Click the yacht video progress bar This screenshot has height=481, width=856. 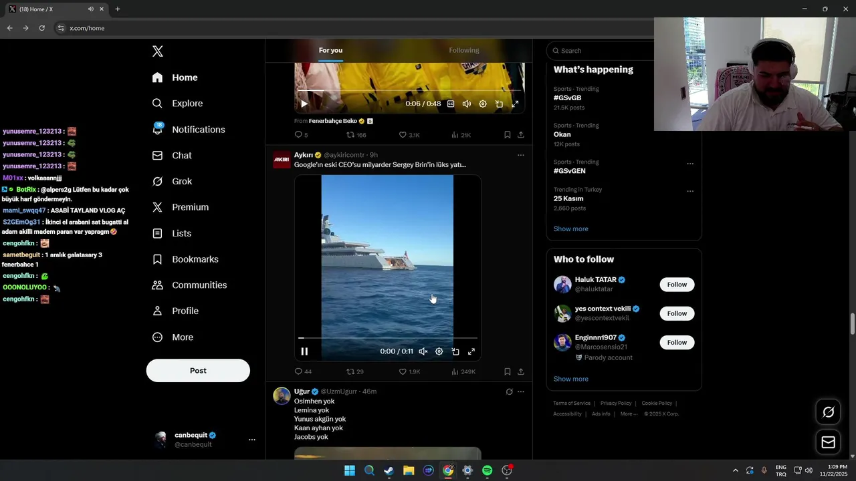(x=388, y=338)
